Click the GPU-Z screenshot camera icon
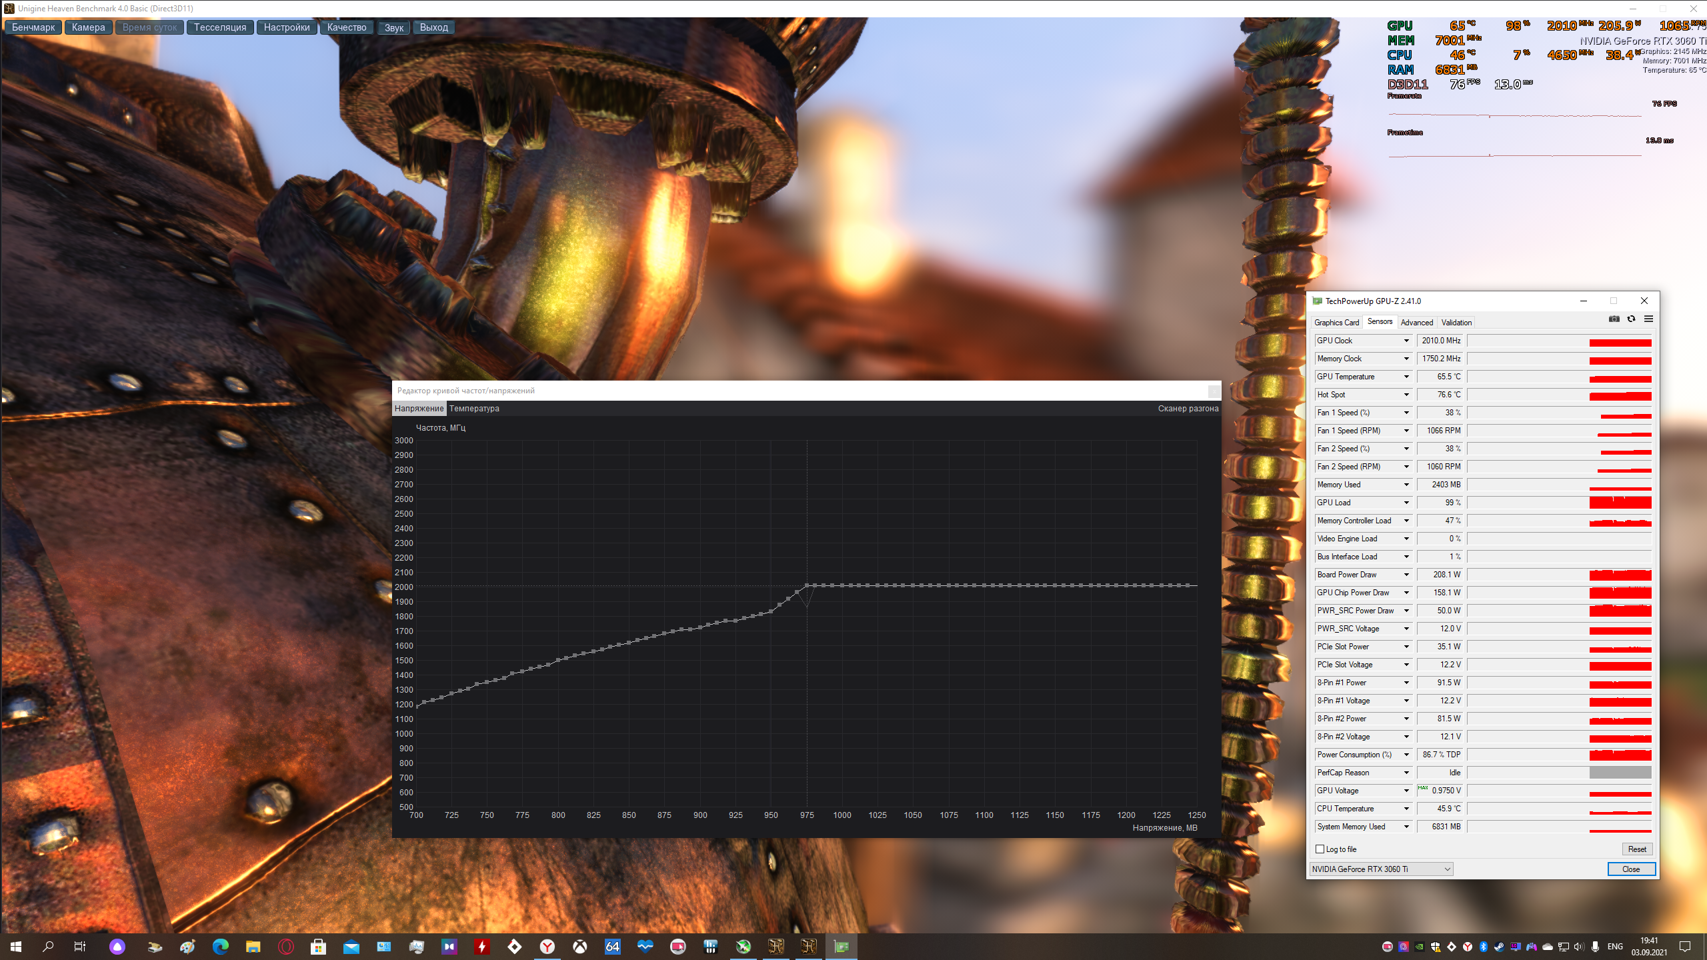 [1614, 319]
